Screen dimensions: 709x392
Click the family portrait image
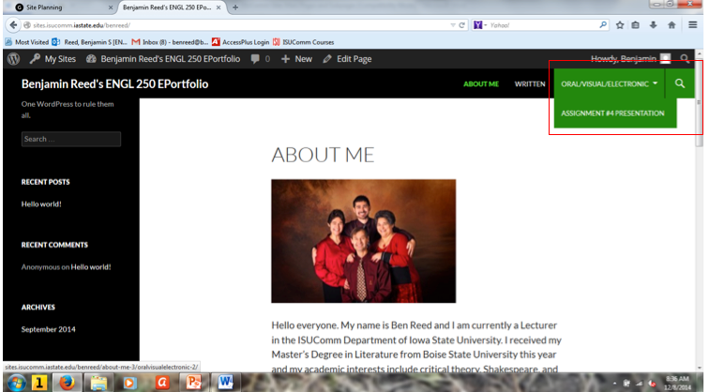click(364, 241)
